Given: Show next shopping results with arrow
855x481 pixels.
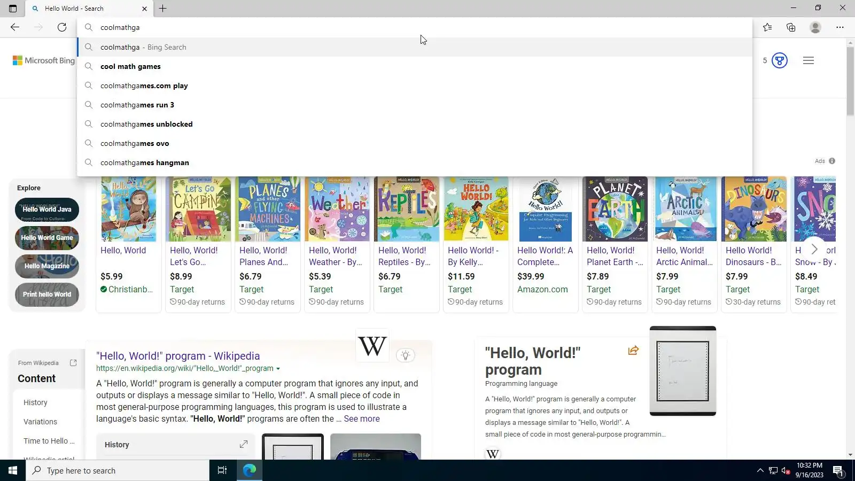Looking at the screenshot, I should [x=814, y=249].
